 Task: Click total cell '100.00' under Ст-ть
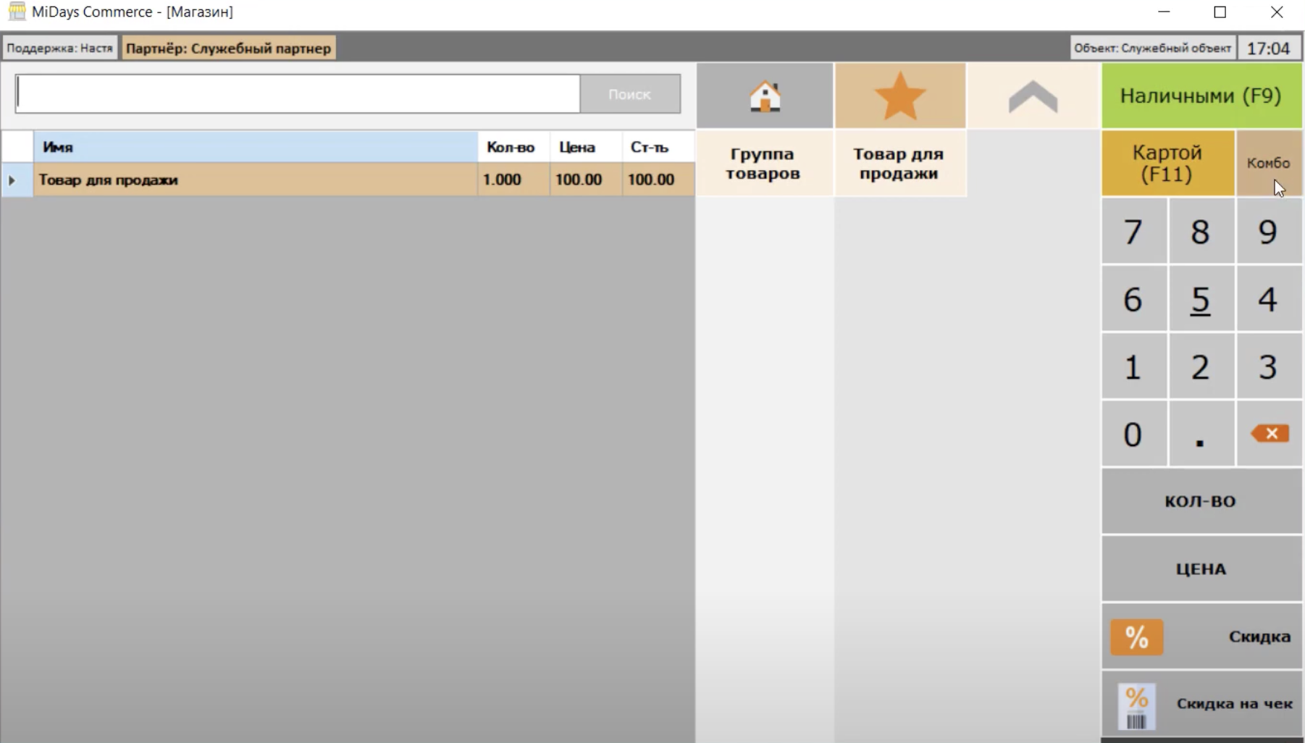coord(658,180)
